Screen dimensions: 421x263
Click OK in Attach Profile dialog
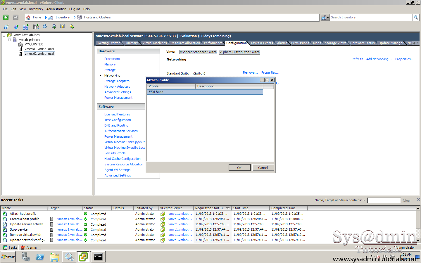tap(239, 168)
